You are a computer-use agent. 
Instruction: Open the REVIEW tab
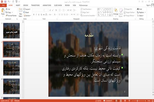point(67,5)
